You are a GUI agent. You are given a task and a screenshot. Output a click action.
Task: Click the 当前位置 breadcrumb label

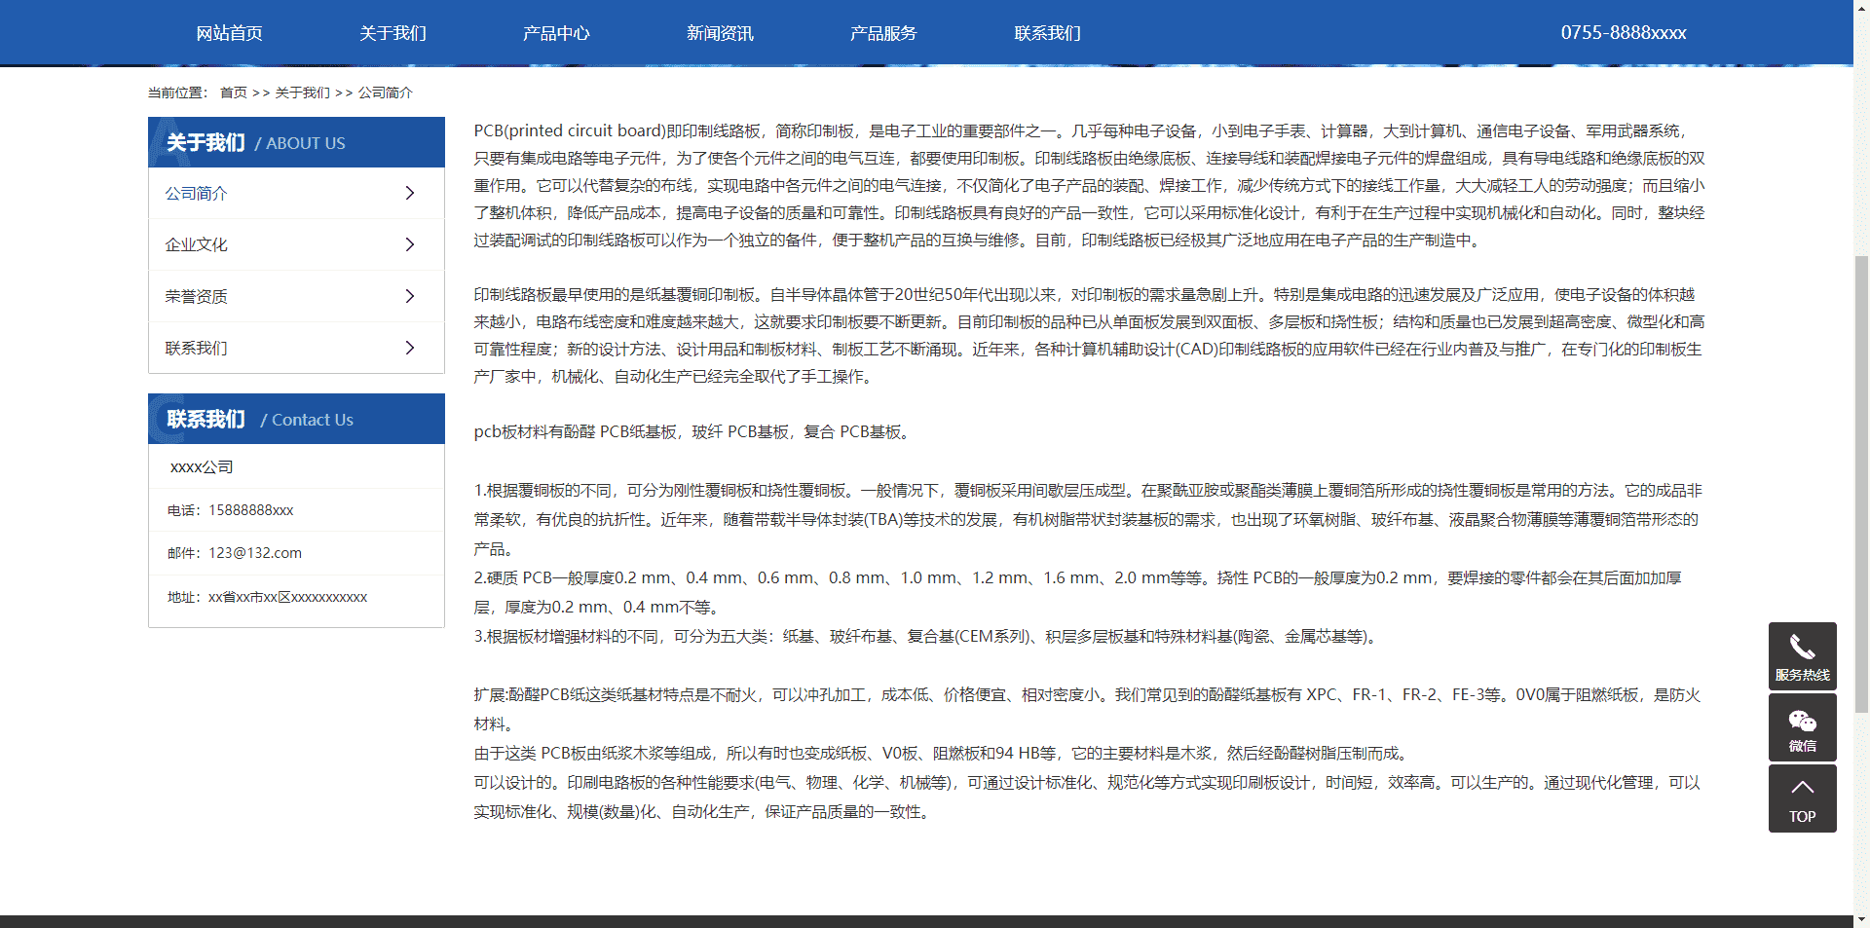(177, 93)
